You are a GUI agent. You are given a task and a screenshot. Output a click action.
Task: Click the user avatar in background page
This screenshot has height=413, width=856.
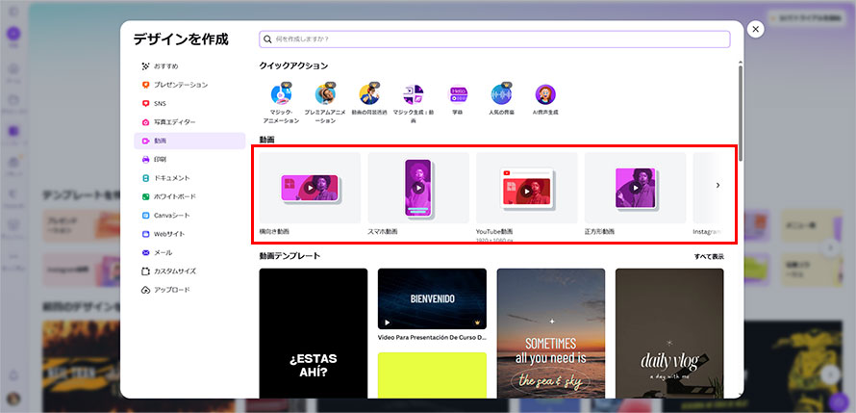pyautogui.click(x=13, y=399)
